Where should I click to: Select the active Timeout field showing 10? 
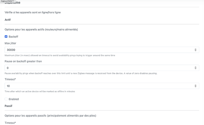(x=98, y=86)
